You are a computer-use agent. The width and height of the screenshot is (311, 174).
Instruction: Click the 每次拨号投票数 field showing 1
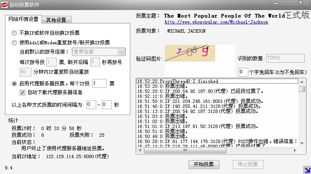point(51,62)
